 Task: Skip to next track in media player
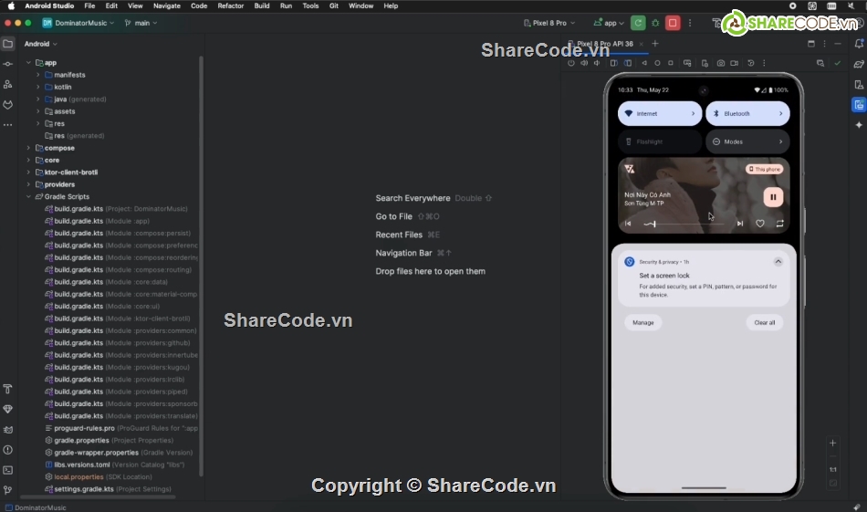[740, 224]
